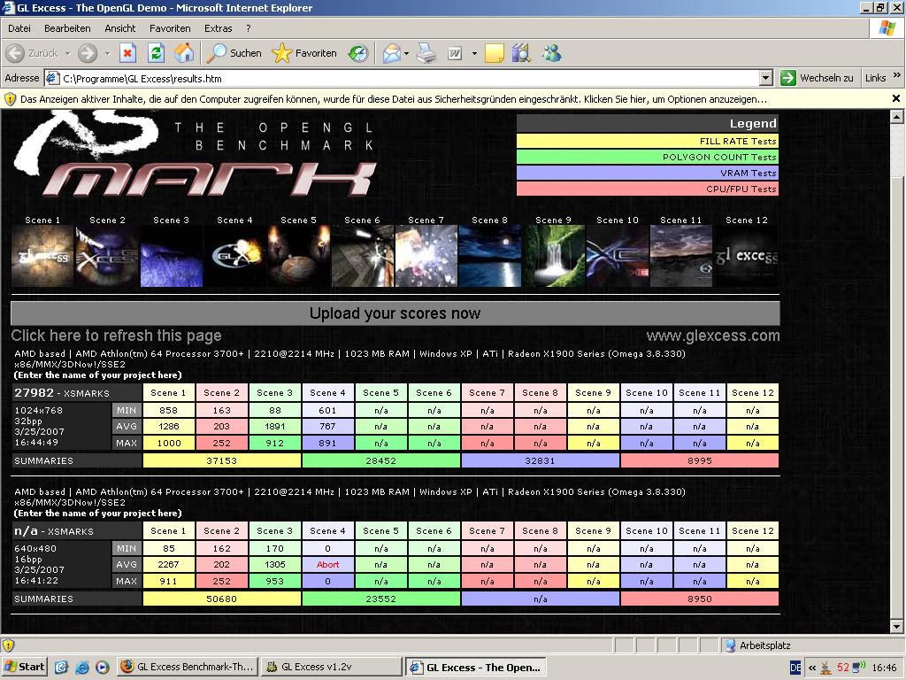Expand the mail icon dropdown arrow
The height and width of the screenshot is (680, 906).
tap(406, 53)
